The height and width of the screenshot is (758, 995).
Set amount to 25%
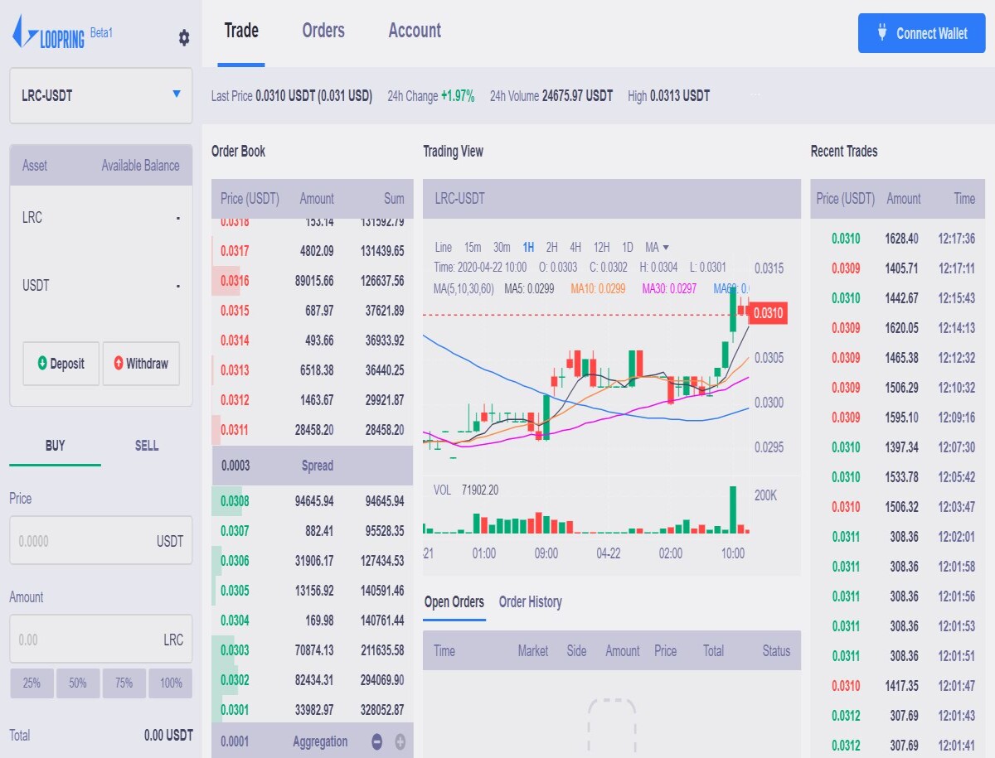point(32,683)
